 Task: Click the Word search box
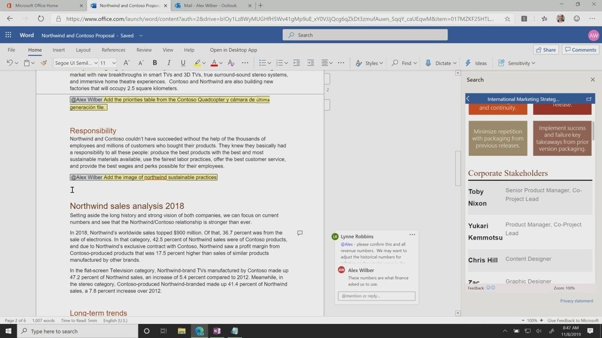(365, 35)
